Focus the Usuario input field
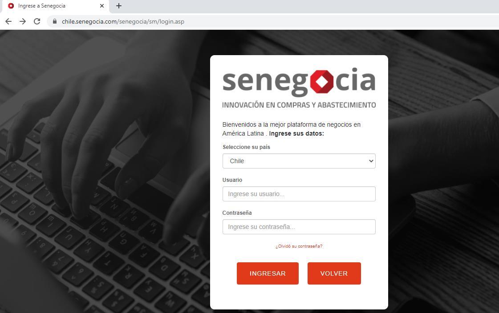 299,194
